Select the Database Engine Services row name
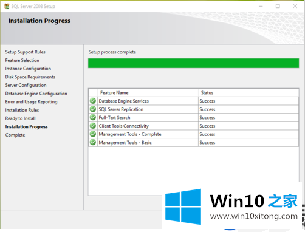The height and width of the screenshot is (232, 305). [x=124, y=101]
